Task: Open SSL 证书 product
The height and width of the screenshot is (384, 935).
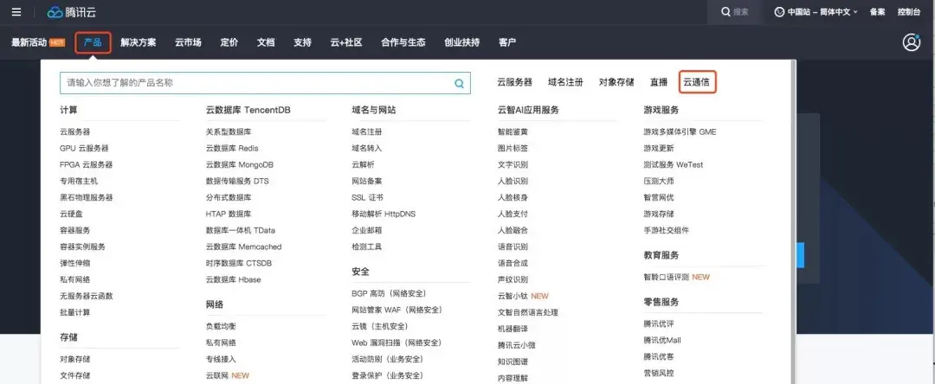Action: click(x=367, y=197)
